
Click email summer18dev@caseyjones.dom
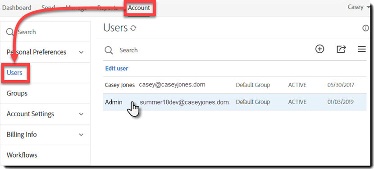(x=184, y=102)
